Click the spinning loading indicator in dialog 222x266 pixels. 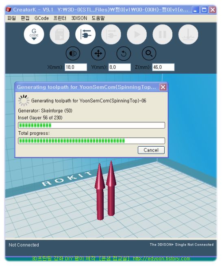(24, 100)
